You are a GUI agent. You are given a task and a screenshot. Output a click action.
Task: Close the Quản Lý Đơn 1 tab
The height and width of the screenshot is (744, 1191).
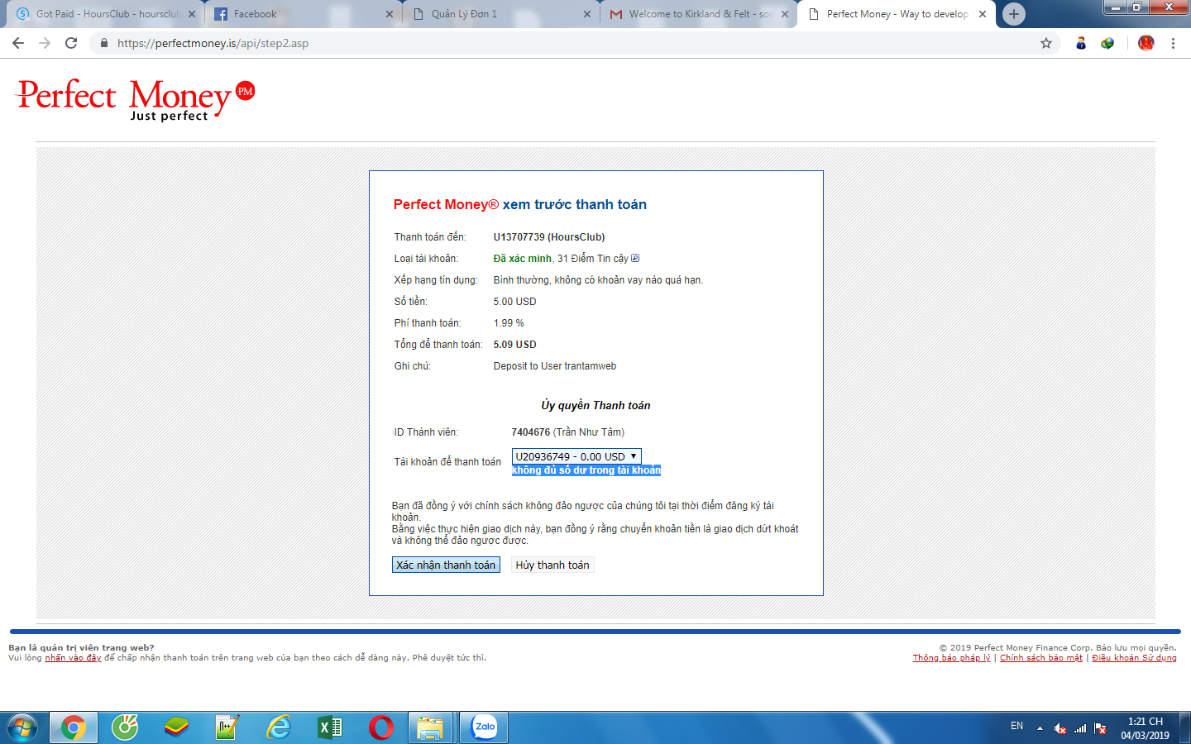587,14
